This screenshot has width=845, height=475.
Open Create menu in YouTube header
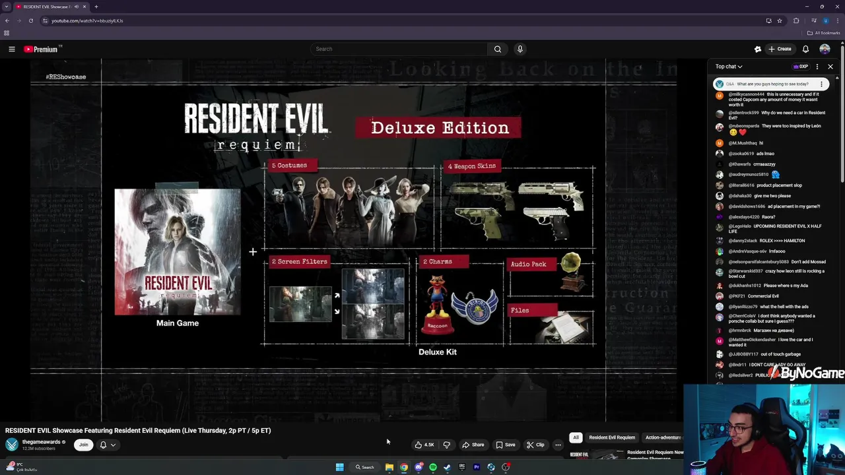[x=780, y=49]
